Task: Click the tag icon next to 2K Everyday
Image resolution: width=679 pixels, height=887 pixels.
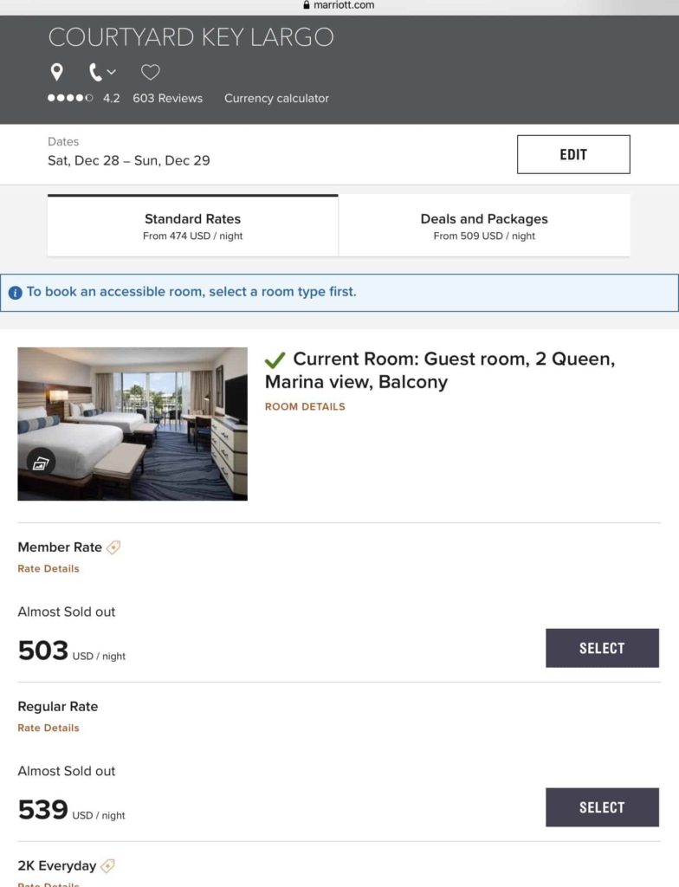Action: pos(107,865)
